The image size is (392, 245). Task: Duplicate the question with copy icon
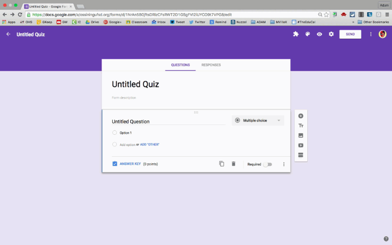(x=222, y=164)
